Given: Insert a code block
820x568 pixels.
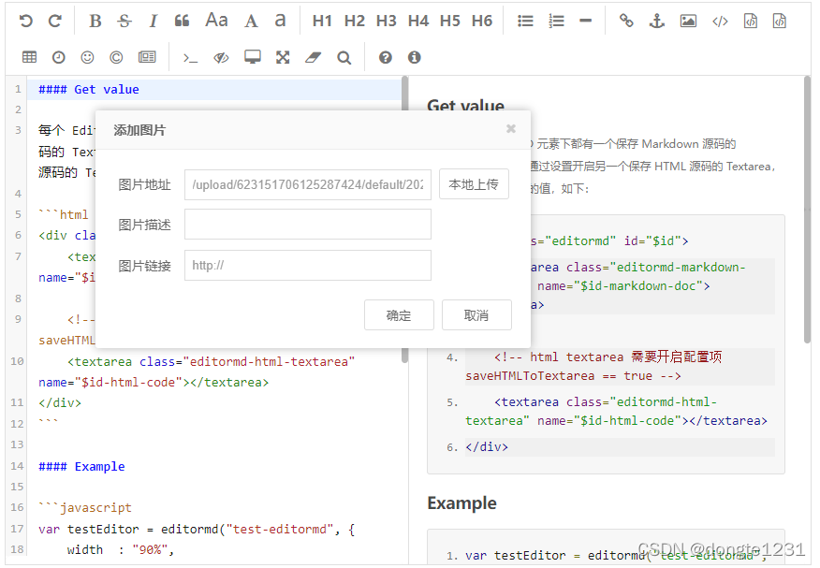Looking at the screenshot, I should point(780,21).
